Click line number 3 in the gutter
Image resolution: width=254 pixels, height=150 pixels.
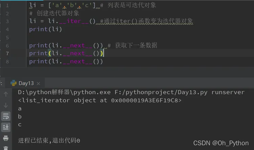[x=7, y=21]
